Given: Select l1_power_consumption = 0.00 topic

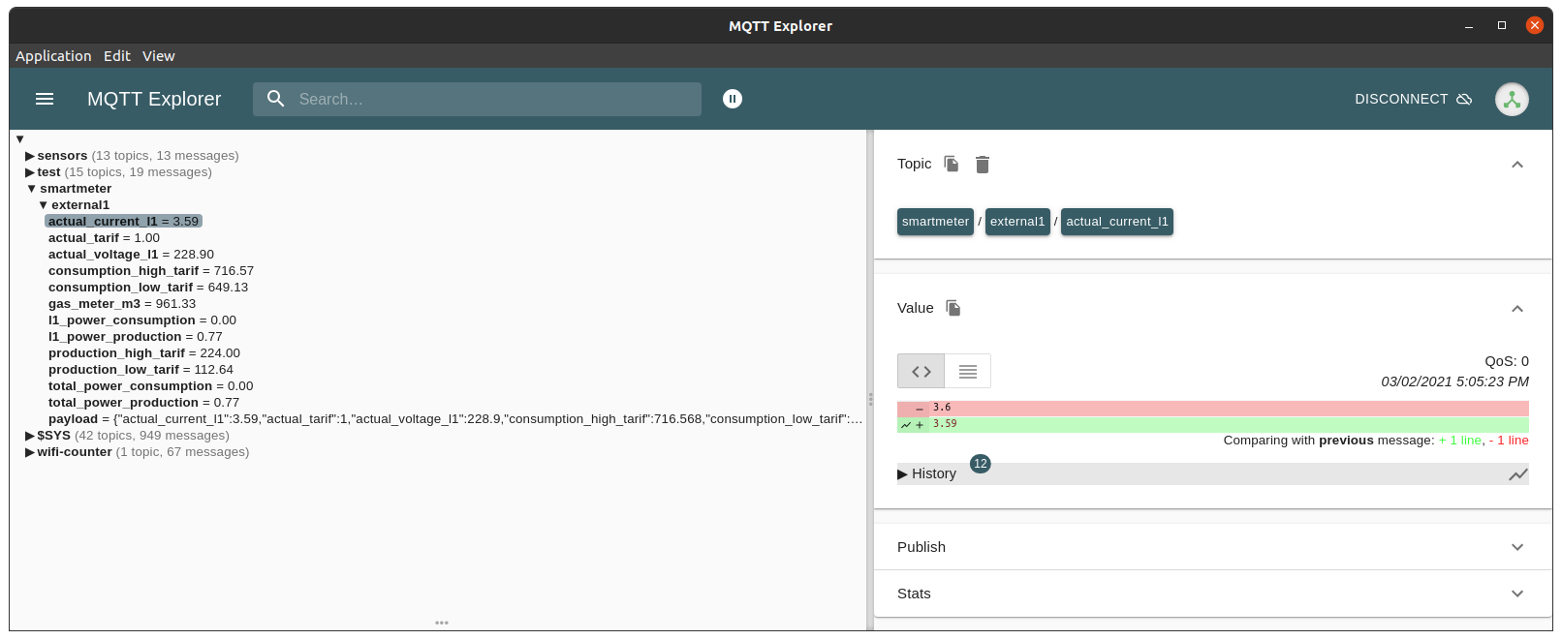Looking at the screenshot, I should point(142,320).
